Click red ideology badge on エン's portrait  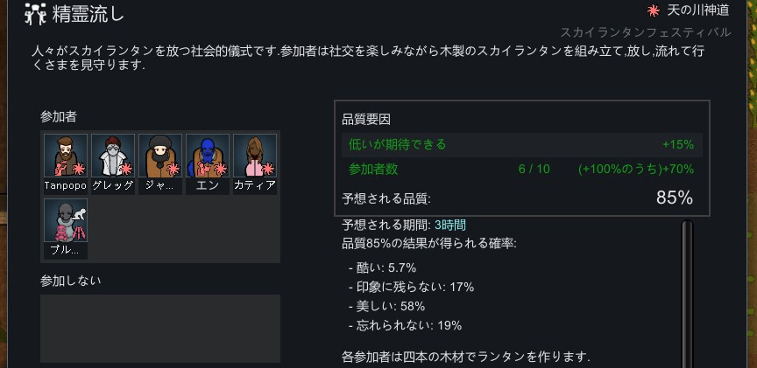point(220,169)
